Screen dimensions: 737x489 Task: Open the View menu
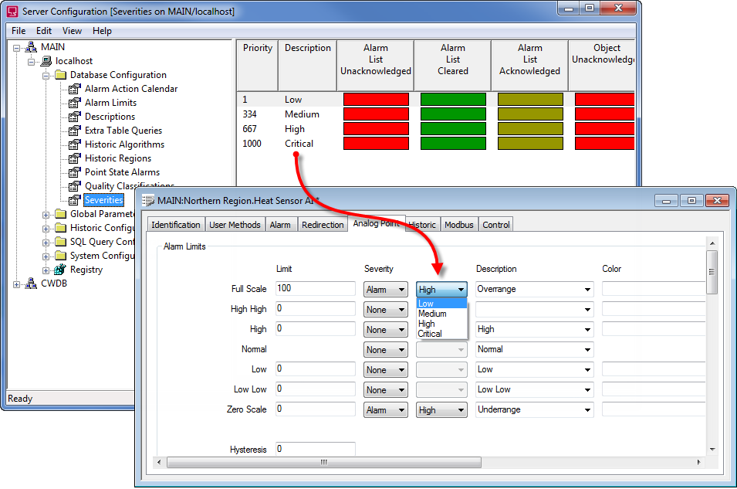coord(72,31)
